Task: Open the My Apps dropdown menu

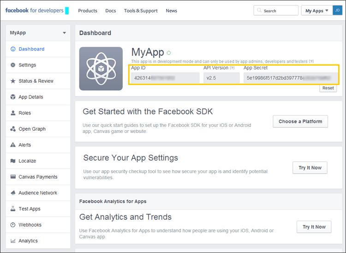Action: click(x=316, y=11)
